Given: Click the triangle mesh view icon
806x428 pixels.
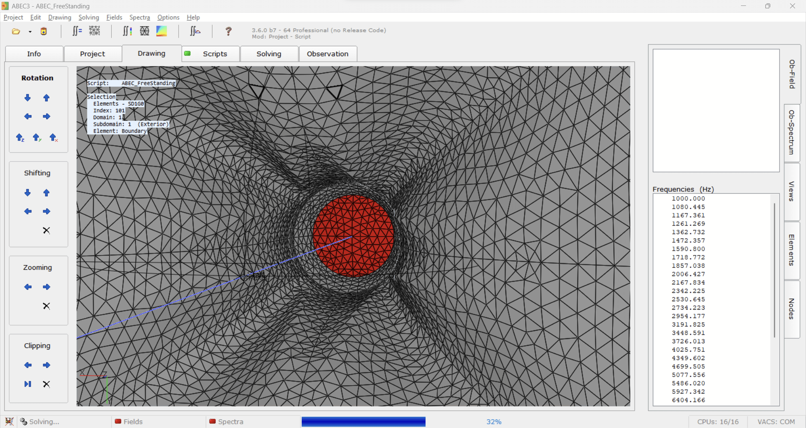Looking at the screenshot, I should pos(144,31).
